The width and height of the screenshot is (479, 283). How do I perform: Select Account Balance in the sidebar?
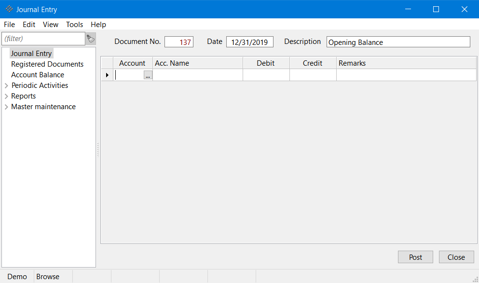(38, 75)
